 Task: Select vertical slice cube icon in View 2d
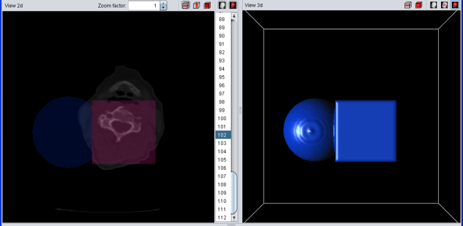(x=196, y=5)
